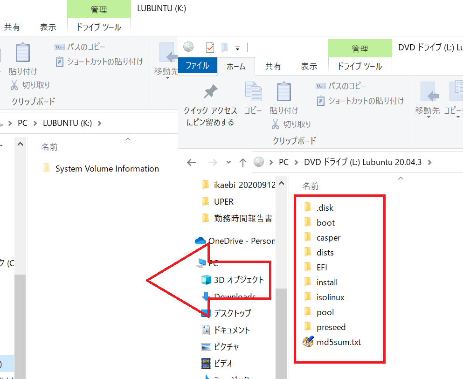The height and width of the screenshot is (379, 463).
Task: Select 3D Objects in navigation pane
Action: tap(232, 280)
